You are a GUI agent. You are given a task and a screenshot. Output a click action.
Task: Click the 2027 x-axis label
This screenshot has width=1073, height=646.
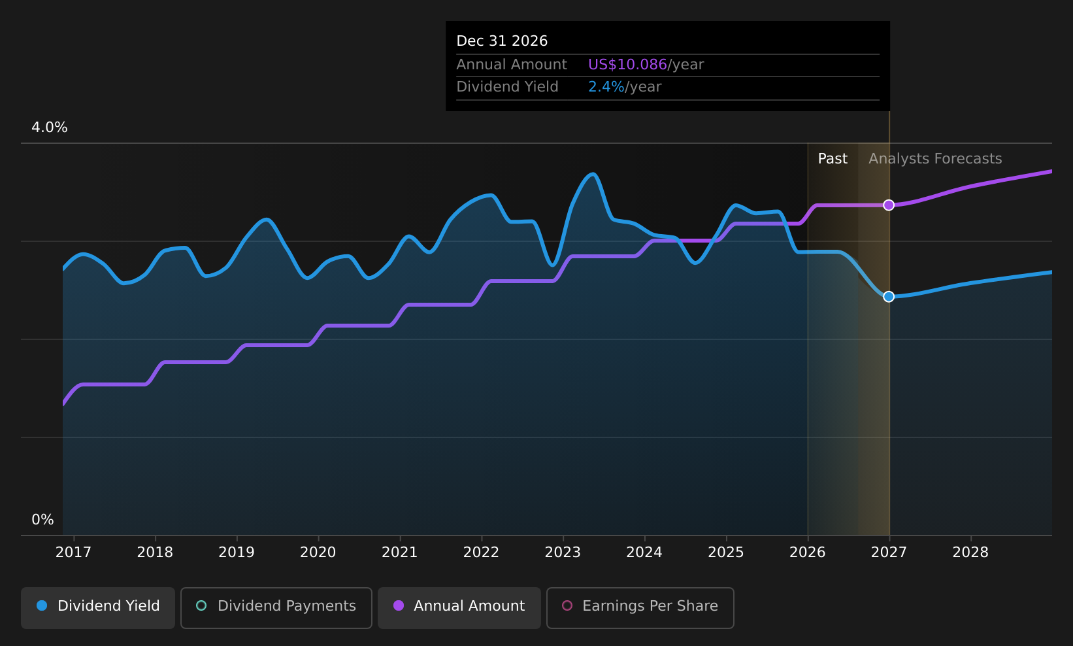coord(889,552)
